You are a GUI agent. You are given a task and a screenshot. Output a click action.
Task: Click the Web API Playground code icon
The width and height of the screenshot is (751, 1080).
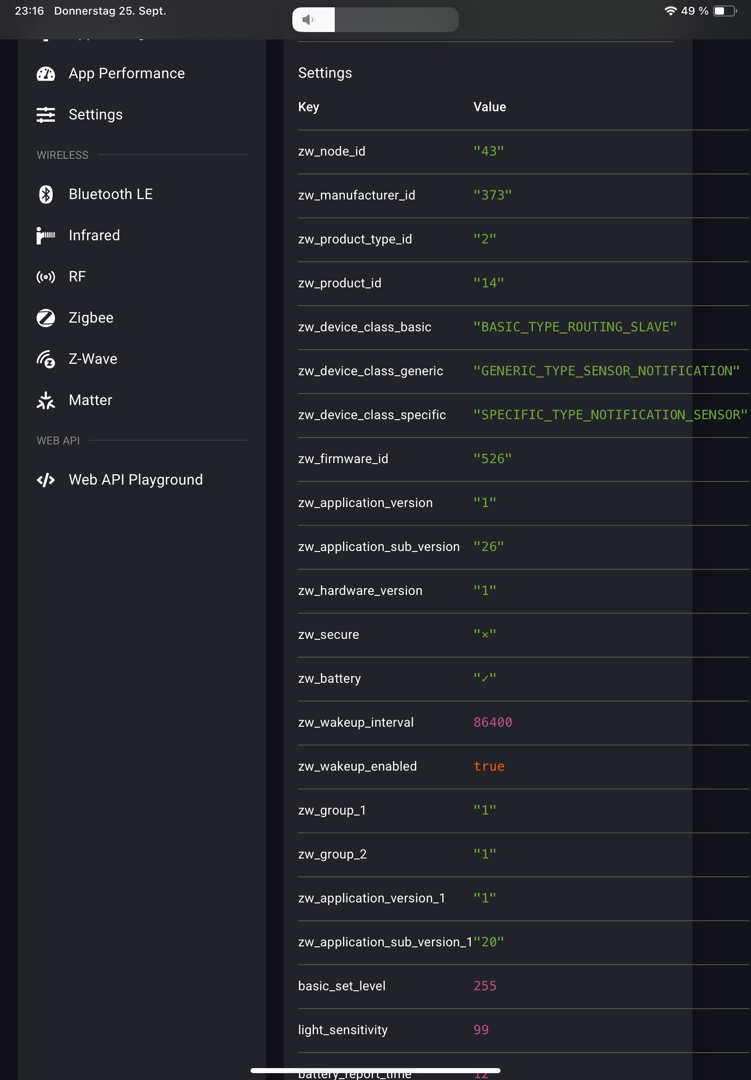[46, 480]
